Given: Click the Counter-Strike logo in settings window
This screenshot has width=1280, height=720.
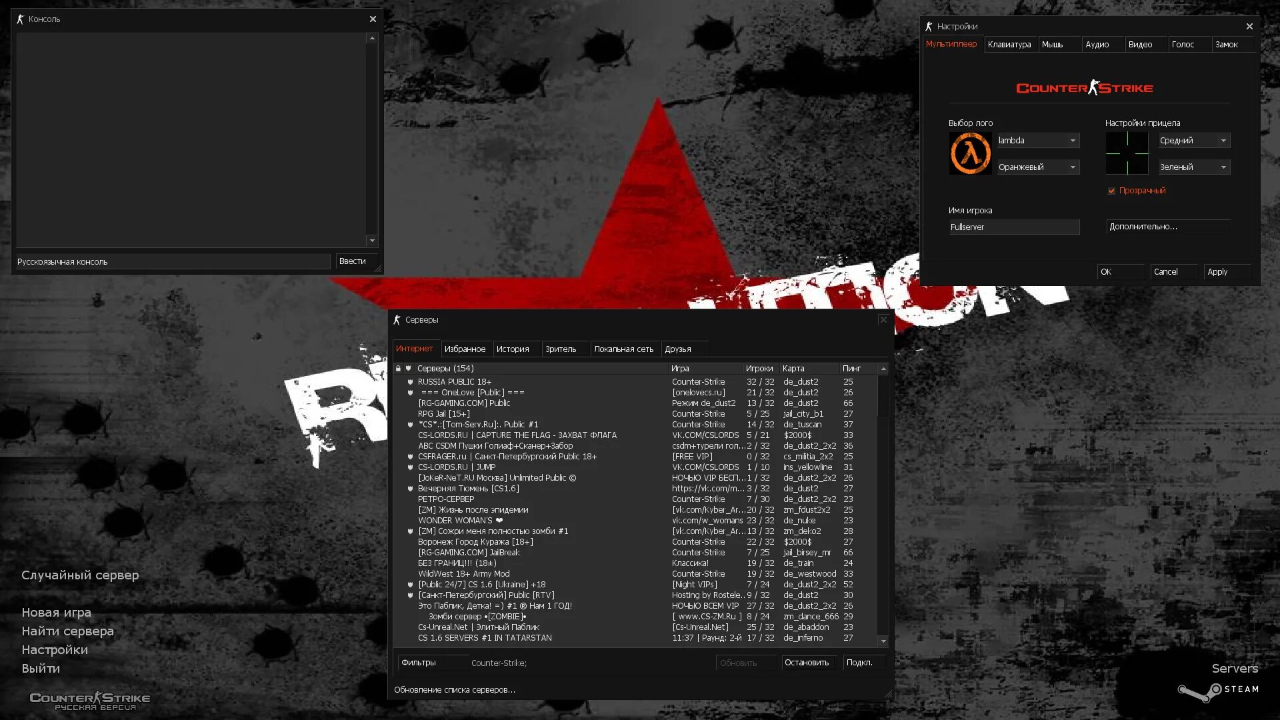Looking at the screenshot, I should pos(1084,88).
